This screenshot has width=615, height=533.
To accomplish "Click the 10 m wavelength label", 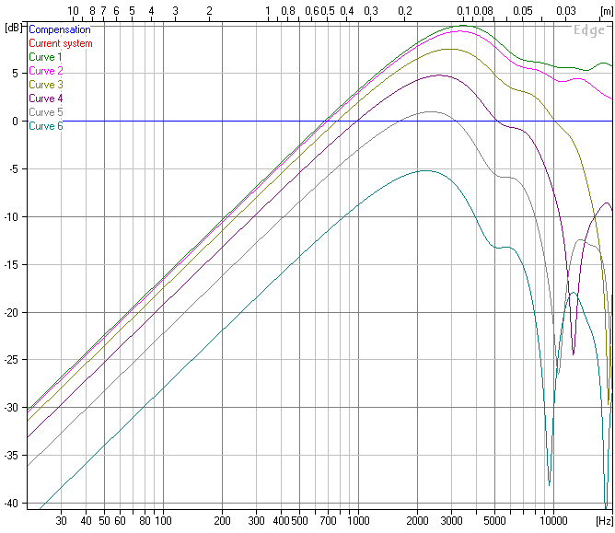I will 73,11.
